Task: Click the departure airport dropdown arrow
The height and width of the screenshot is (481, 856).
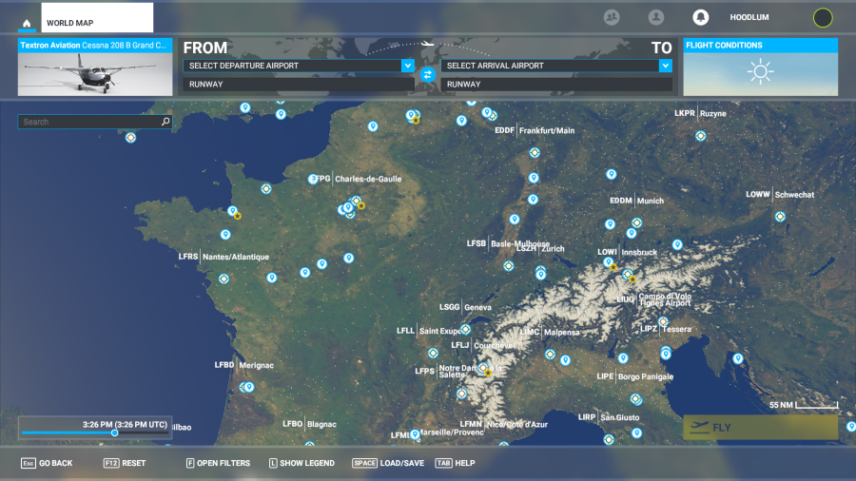Action: pyautogui.click(x=408, y=66)
